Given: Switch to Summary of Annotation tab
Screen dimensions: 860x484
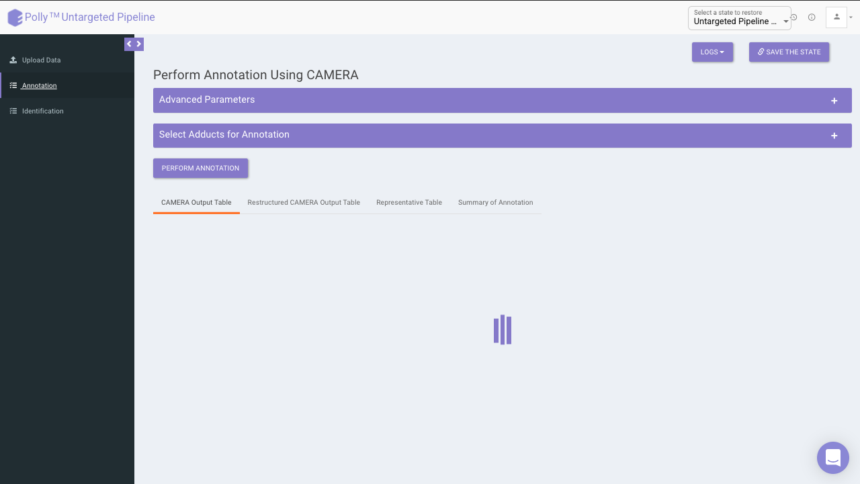Looking at the screenshot, I should tap(496, 202).
